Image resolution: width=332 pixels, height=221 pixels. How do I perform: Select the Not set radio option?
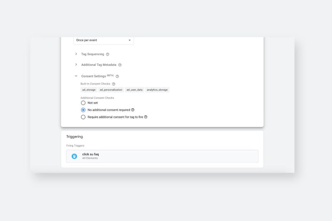[x=83, y=103]
